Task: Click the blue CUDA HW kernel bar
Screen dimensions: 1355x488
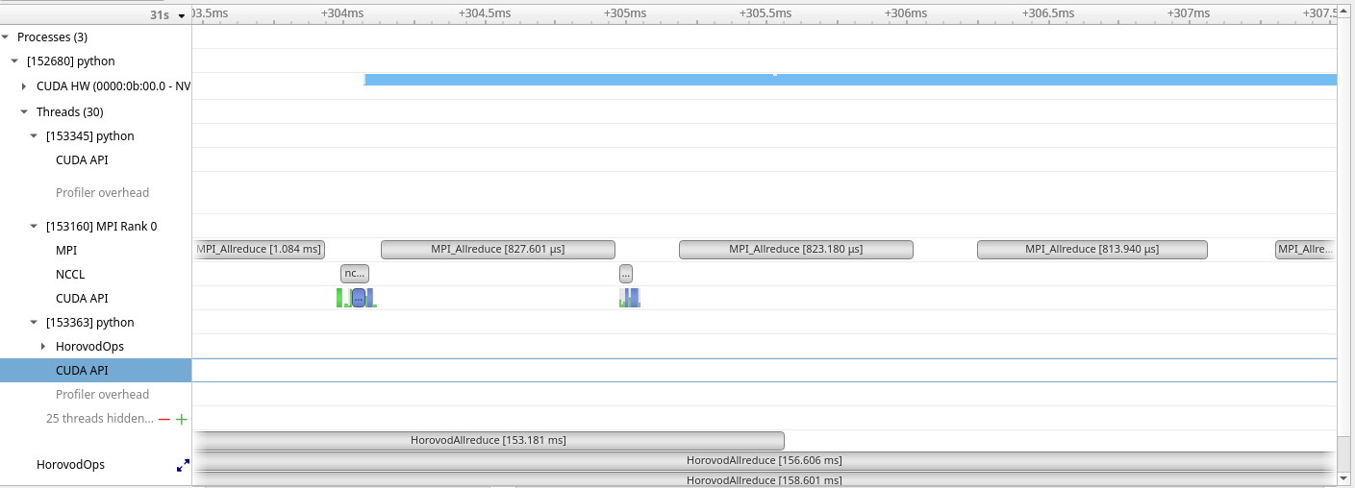Action: click(x=850, y=80)
